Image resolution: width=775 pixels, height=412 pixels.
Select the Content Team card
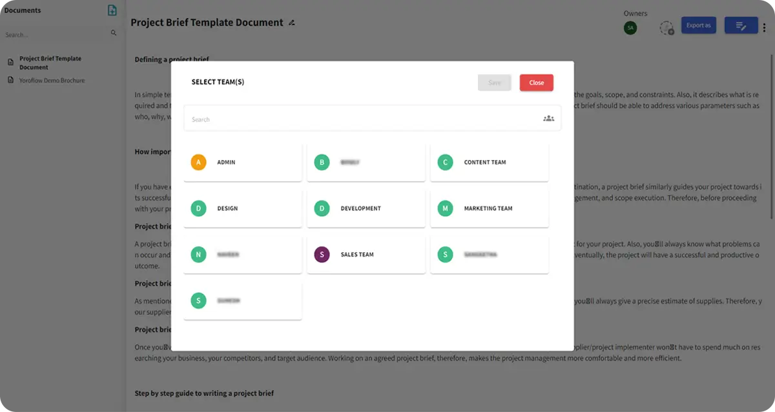[489, 162]
